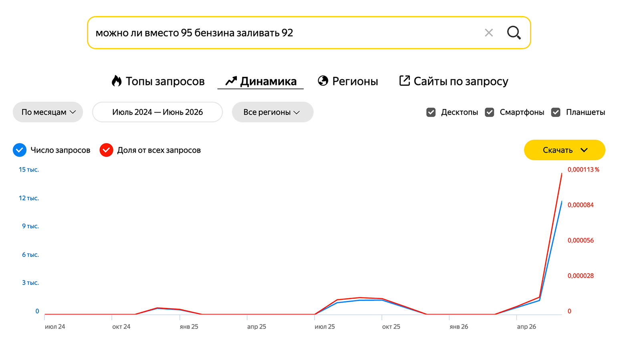This screenshot has width=617, height=353.
Task: Uncheck the Десктопы checkbox
Action: pos(431,112)
